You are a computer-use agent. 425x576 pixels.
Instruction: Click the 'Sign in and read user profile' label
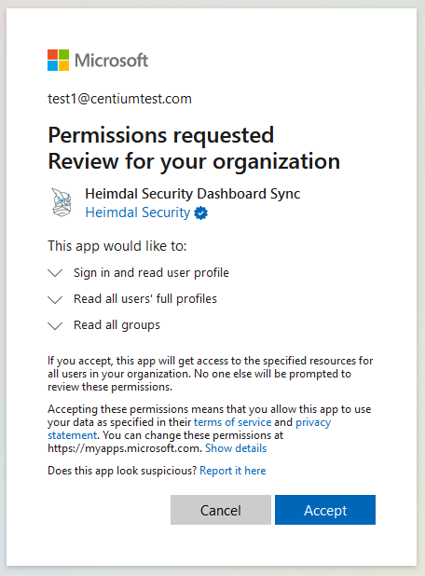151,272
